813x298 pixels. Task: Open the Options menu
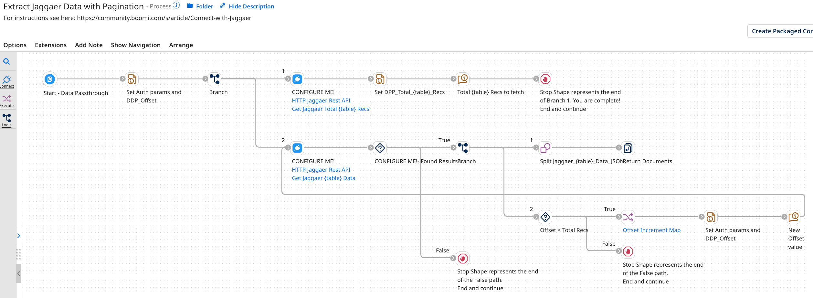click(15, 45)
